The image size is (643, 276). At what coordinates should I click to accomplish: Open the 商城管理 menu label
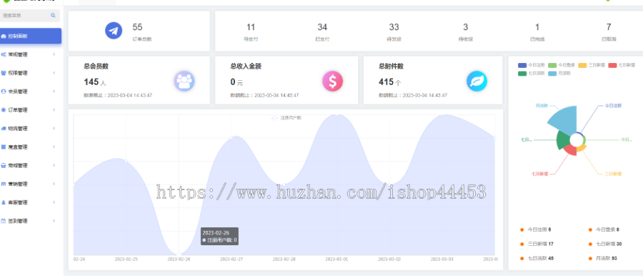(x=18, y=165)
